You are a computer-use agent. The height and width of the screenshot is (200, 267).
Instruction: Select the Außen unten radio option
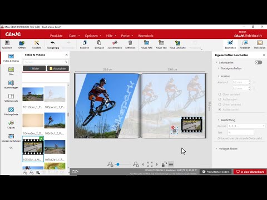point(220,109)
